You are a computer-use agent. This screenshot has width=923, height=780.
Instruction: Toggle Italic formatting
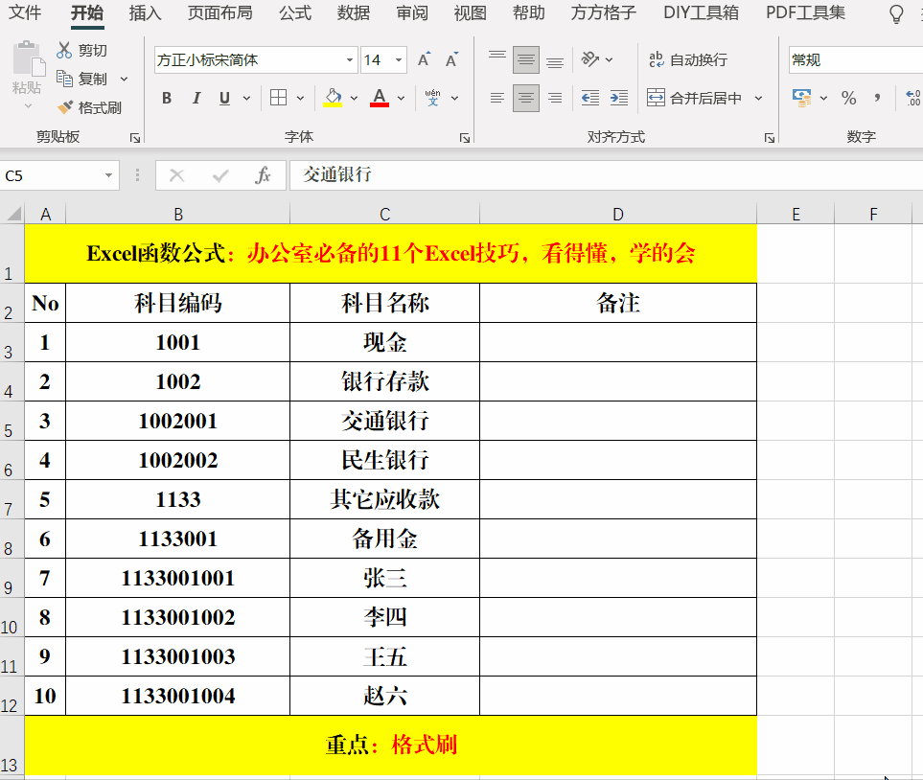196,98
